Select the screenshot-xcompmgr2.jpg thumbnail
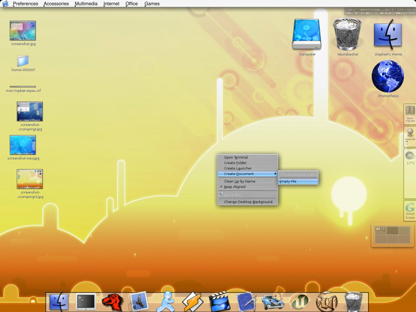The image size is (416, 312). 30,179
